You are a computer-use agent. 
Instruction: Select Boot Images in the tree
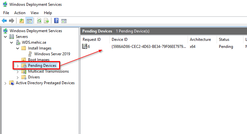pyautogui.click(x=38, y=60)
